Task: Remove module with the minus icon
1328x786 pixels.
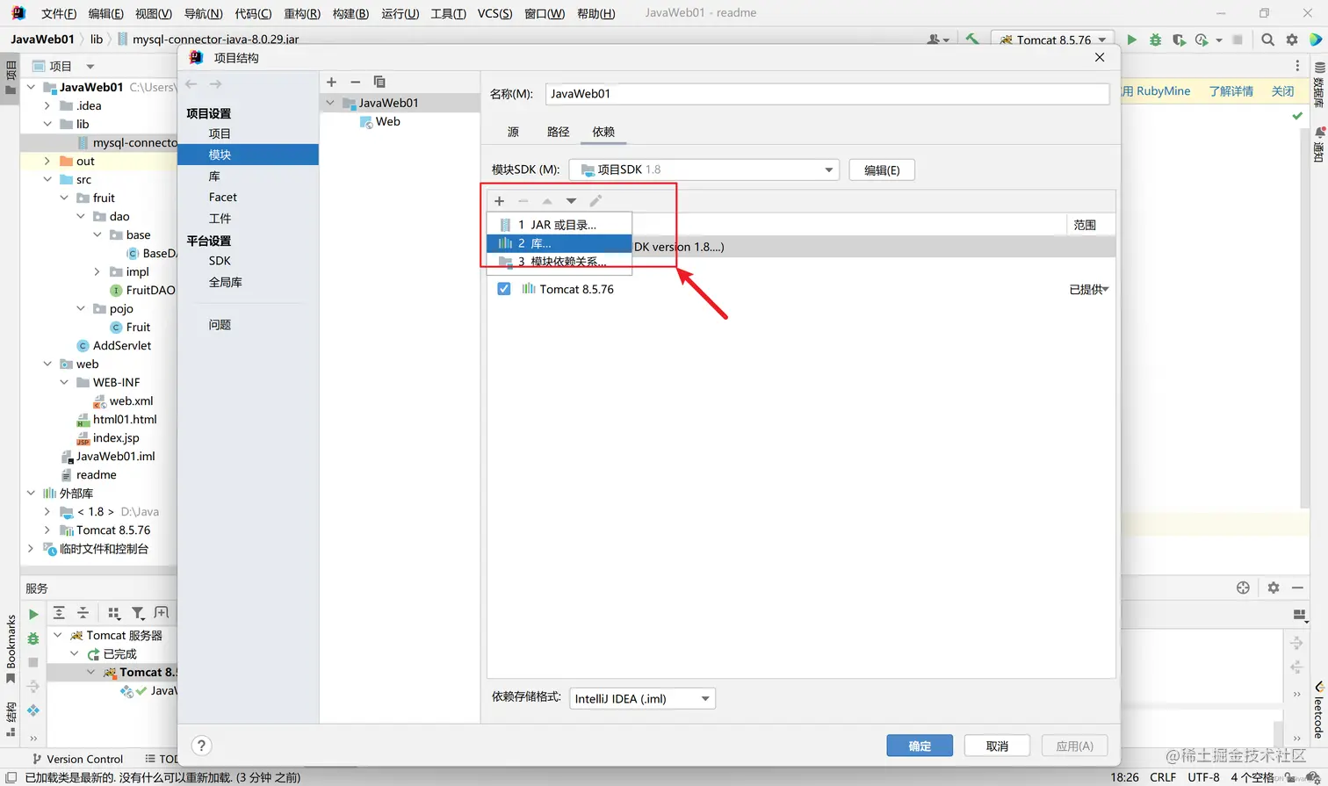Action: pyautogui.click(x=355, y=82)
